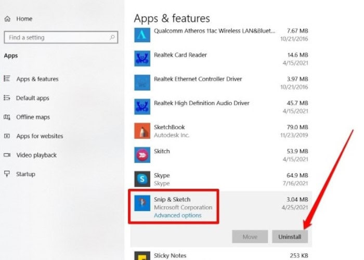364x260 pixels.
Task: Click the Startup icon
Action: pos(7,174)
